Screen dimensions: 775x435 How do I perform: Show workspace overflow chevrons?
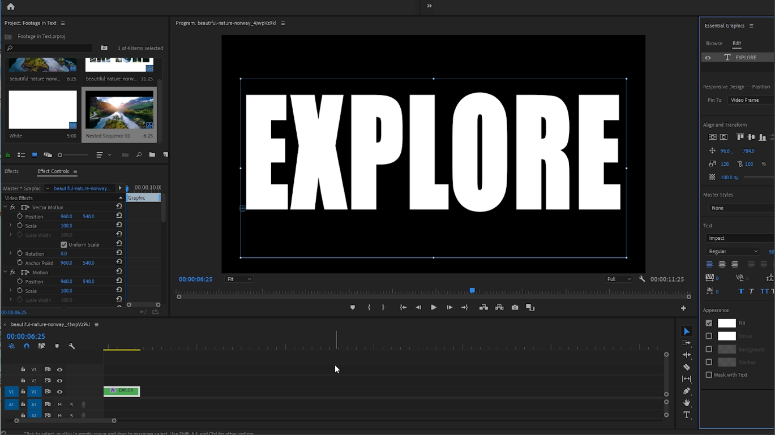[429, 6]
